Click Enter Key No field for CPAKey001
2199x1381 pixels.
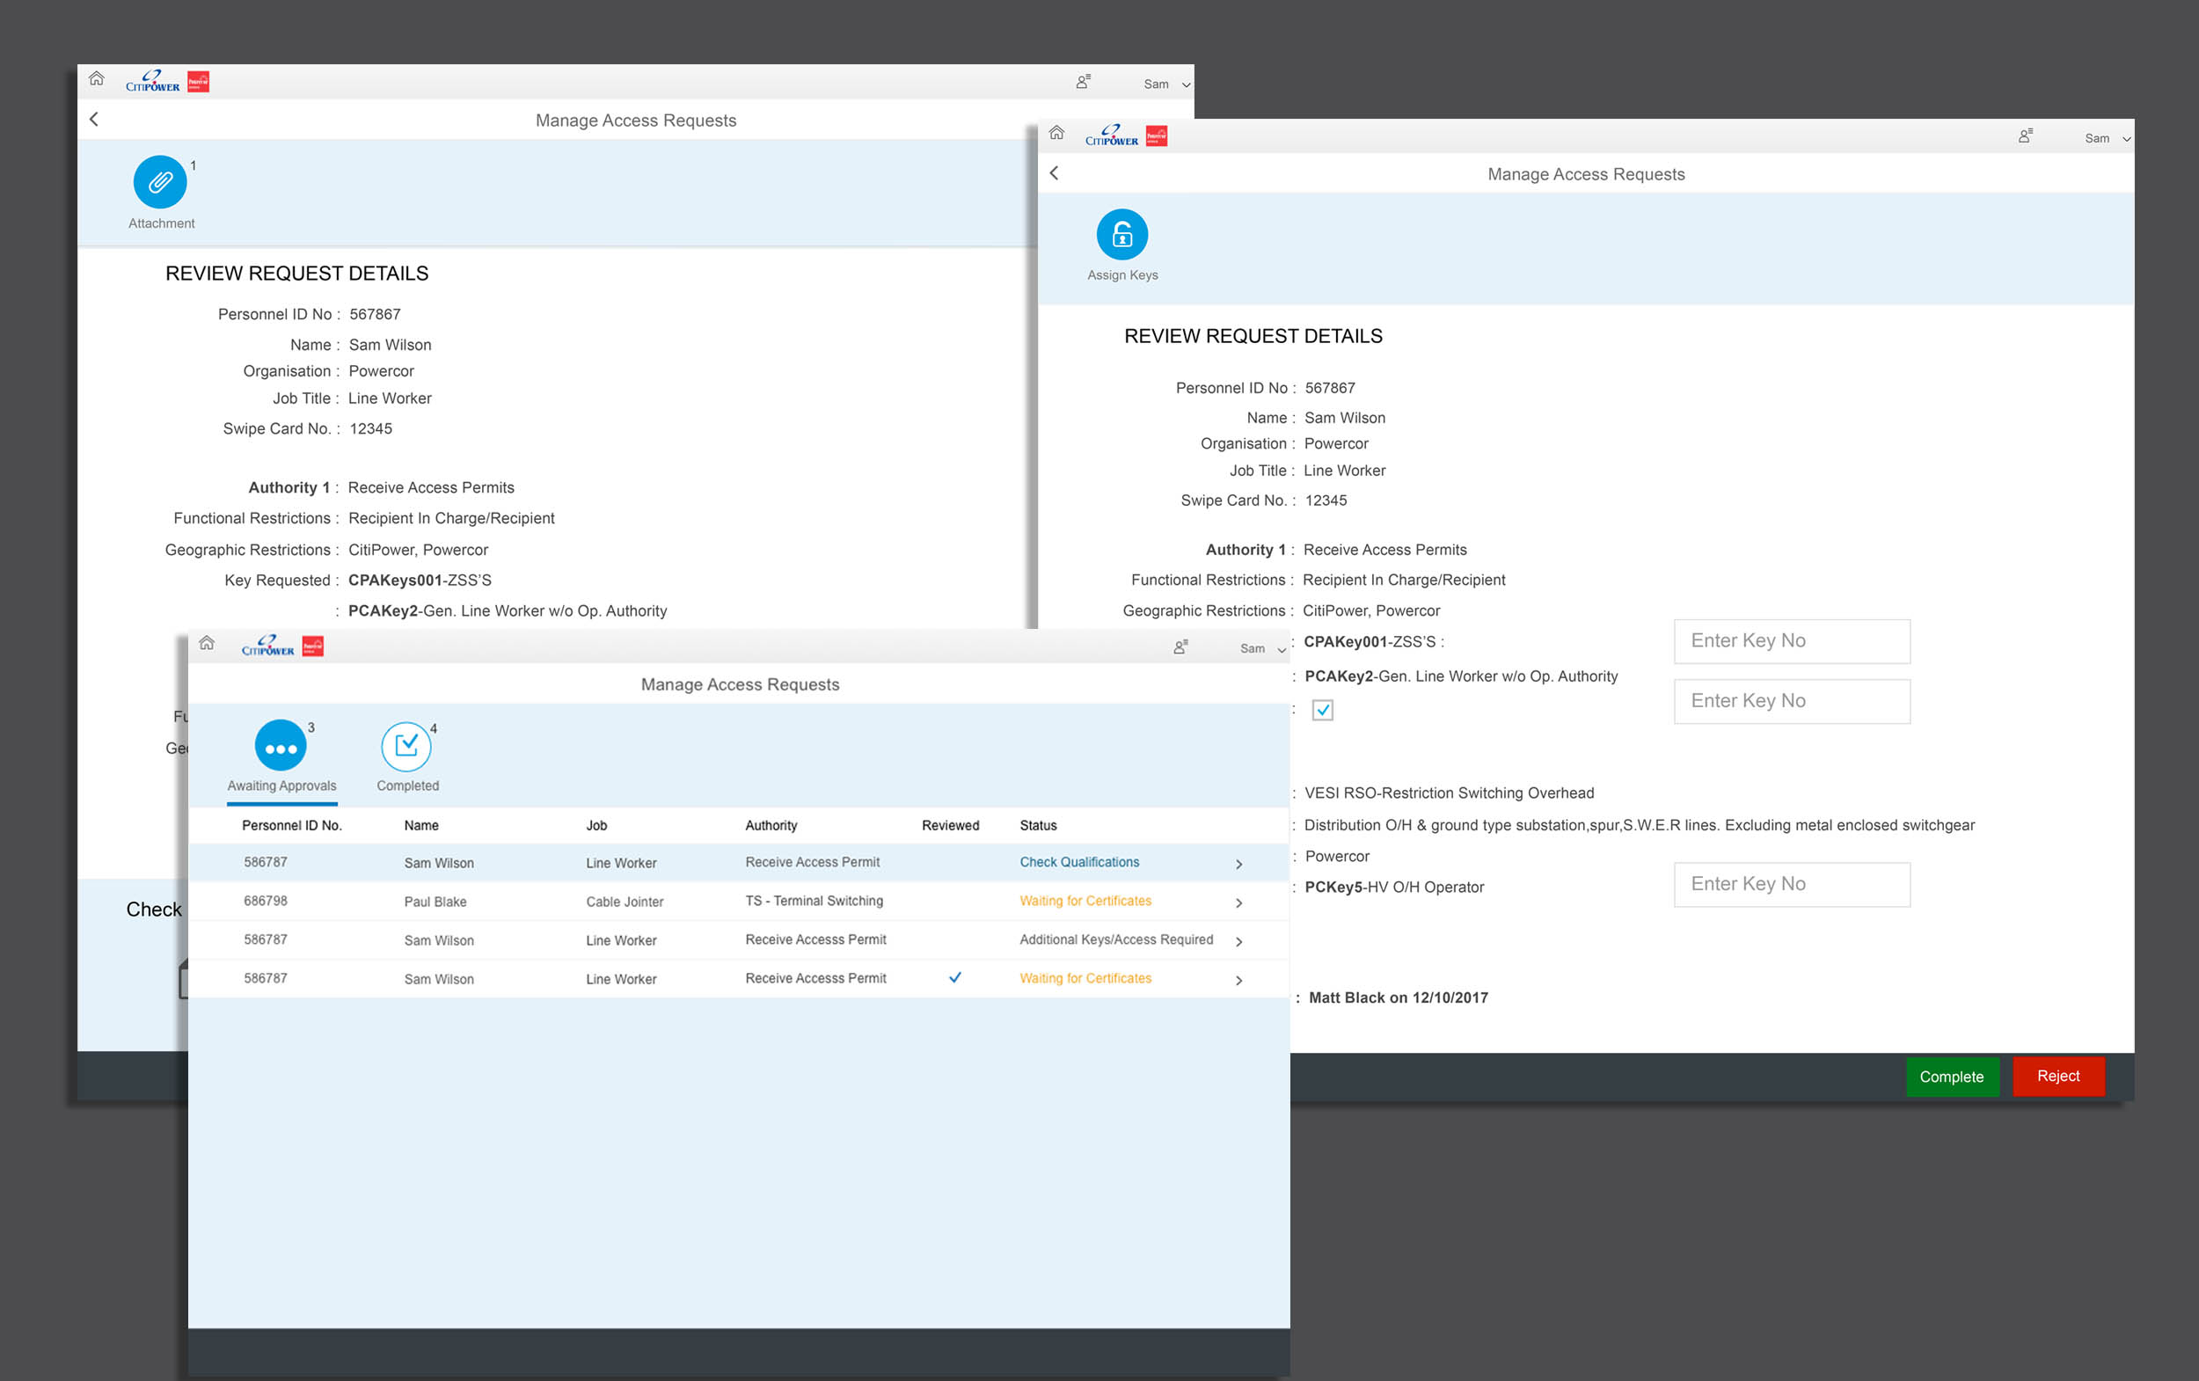(1791, 641)
